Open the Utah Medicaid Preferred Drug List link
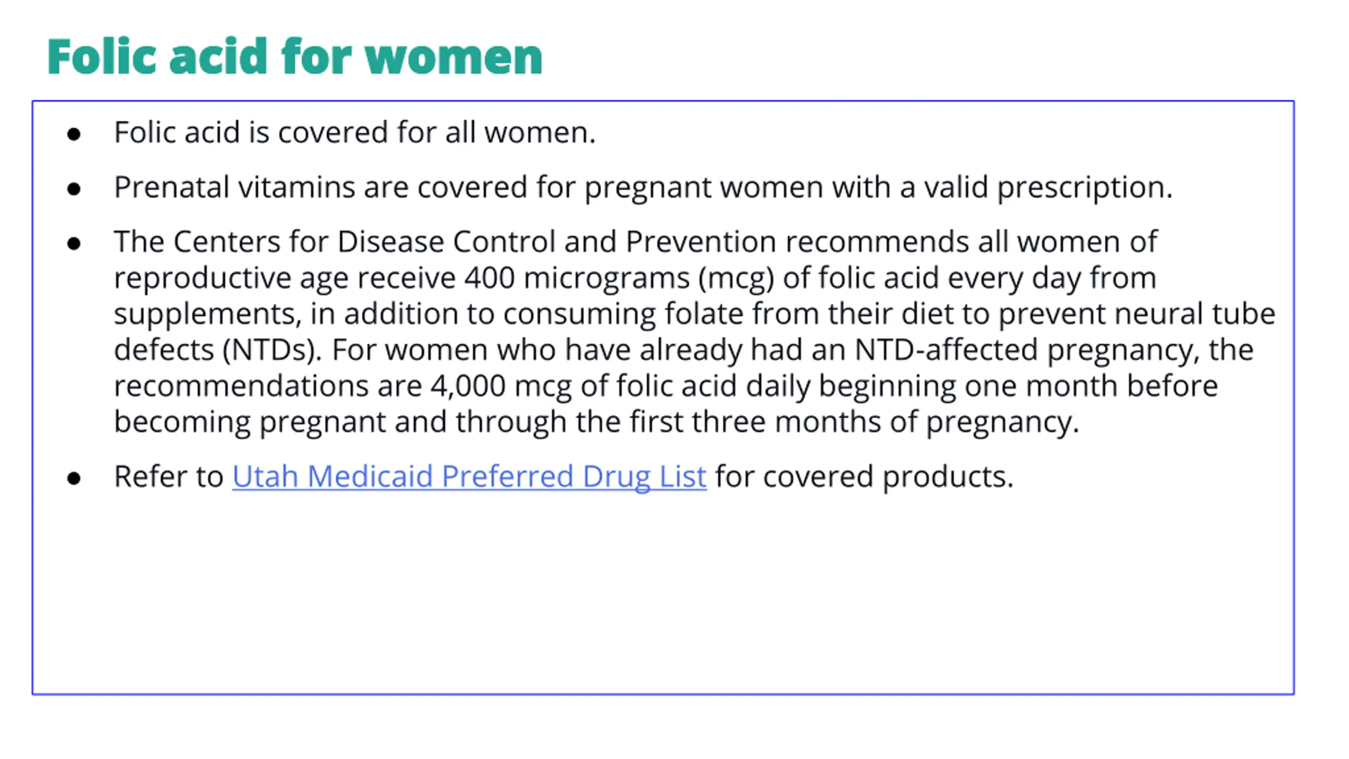Screen dimensions: 1349x759 coord(469,476)
